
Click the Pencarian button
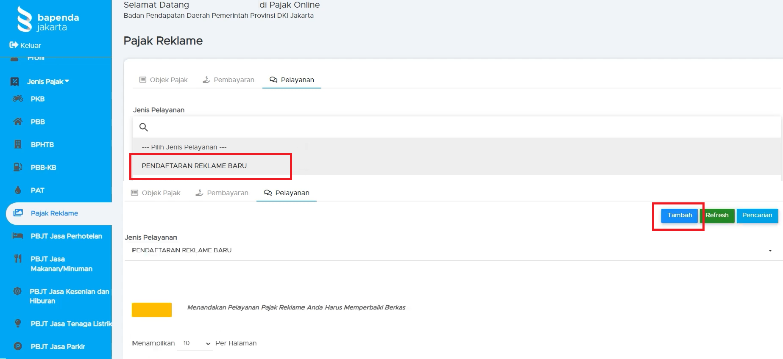click(x=757, y=215)
